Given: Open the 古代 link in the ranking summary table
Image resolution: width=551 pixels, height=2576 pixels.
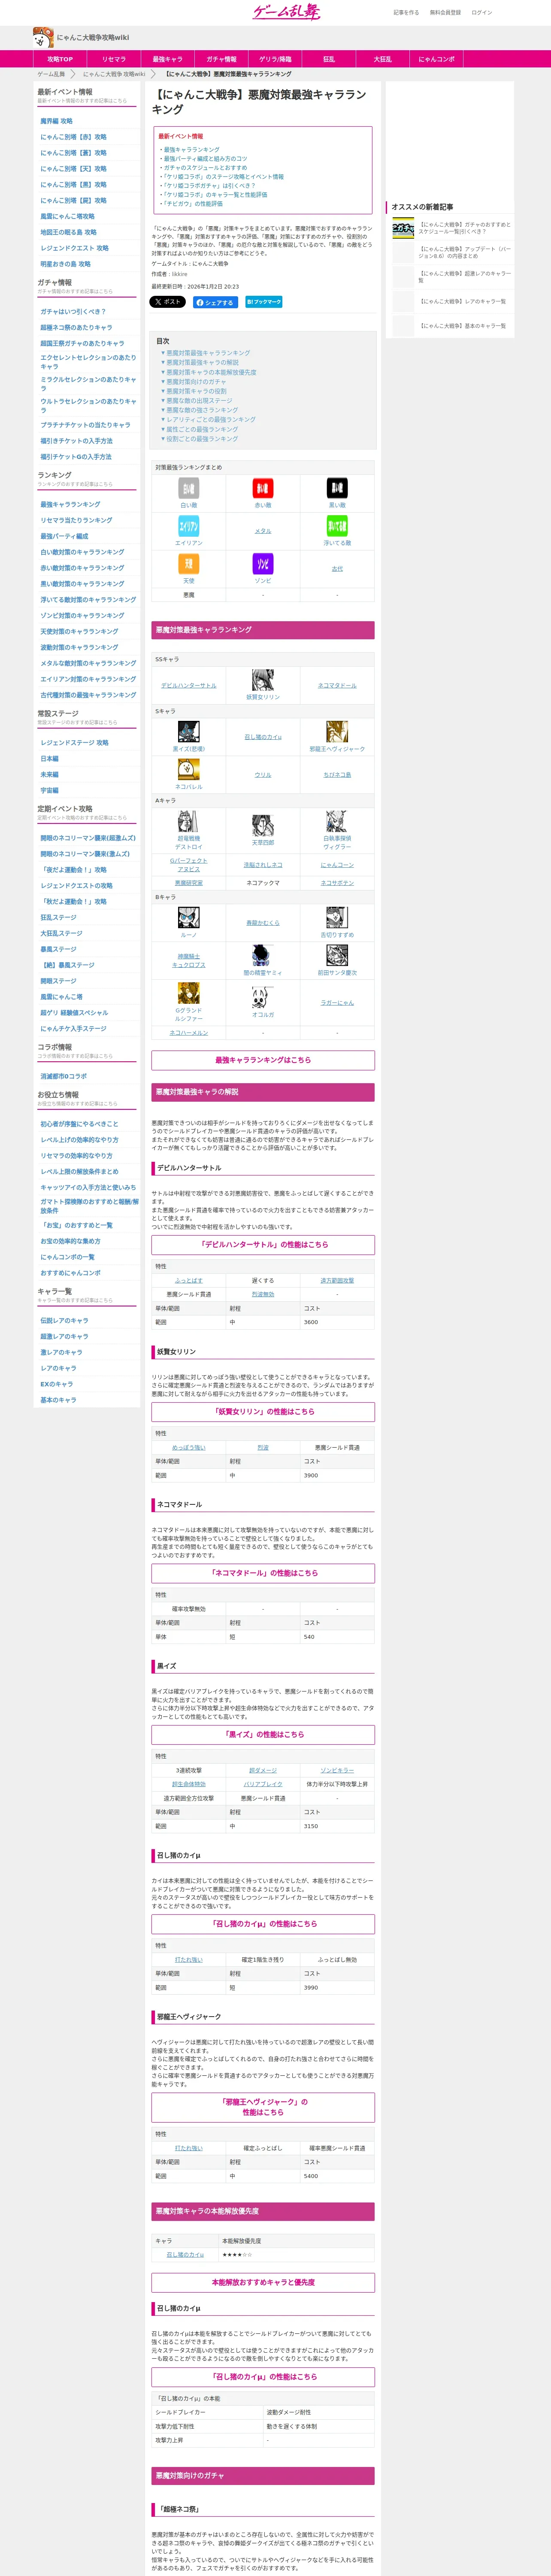Looking at the screenshot, I should point(337,569).
